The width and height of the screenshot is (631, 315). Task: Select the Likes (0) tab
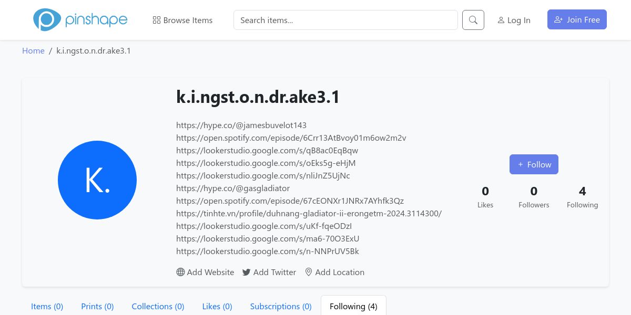217,306
